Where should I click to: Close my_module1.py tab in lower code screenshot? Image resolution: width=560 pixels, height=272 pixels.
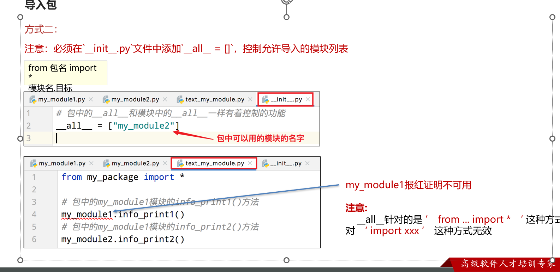tap(91, 163)
